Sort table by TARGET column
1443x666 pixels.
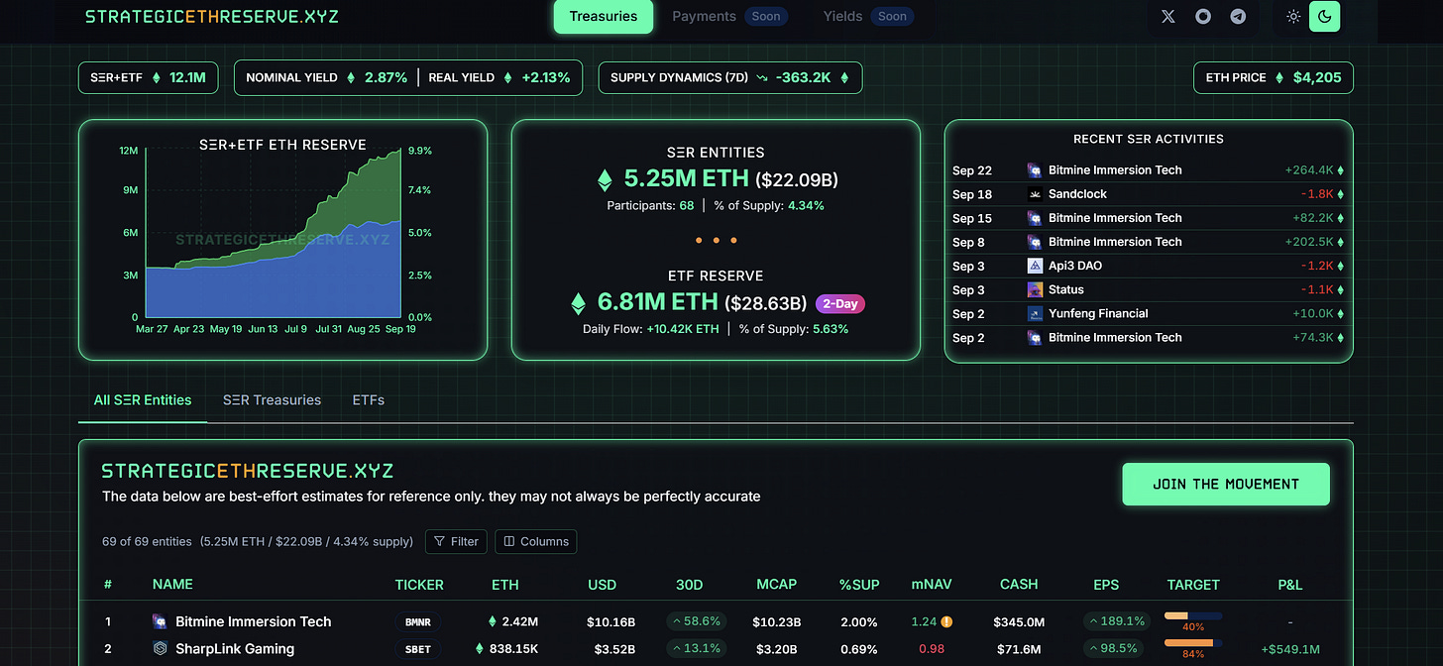click(x=1193, y=584)
